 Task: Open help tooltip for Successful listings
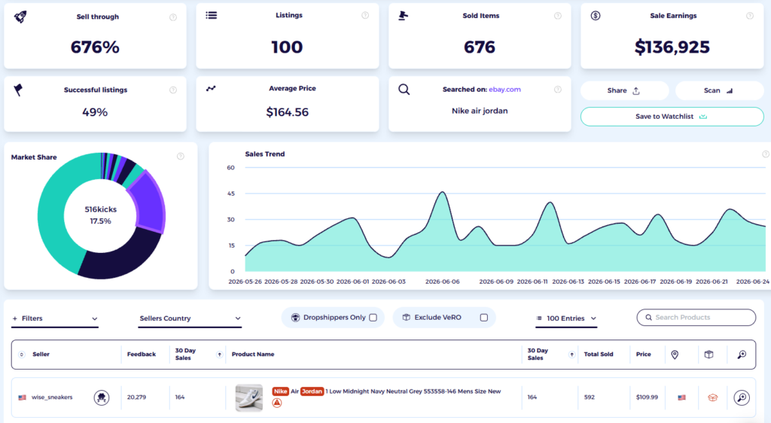click(173, 90)
